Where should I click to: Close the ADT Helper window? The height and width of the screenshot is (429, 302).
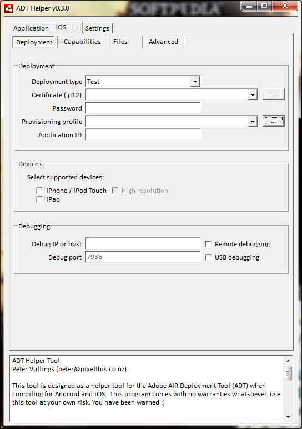coord(285,6)
